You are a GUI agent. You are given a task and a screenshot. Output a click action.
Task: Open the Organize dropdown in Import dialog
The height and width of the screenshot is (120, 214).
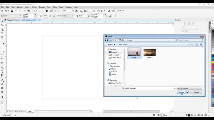[x=111, y=44]
